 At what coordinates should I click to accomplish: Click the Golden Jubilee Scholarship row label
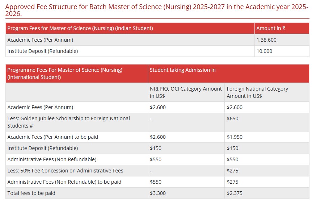coord(68,122)
